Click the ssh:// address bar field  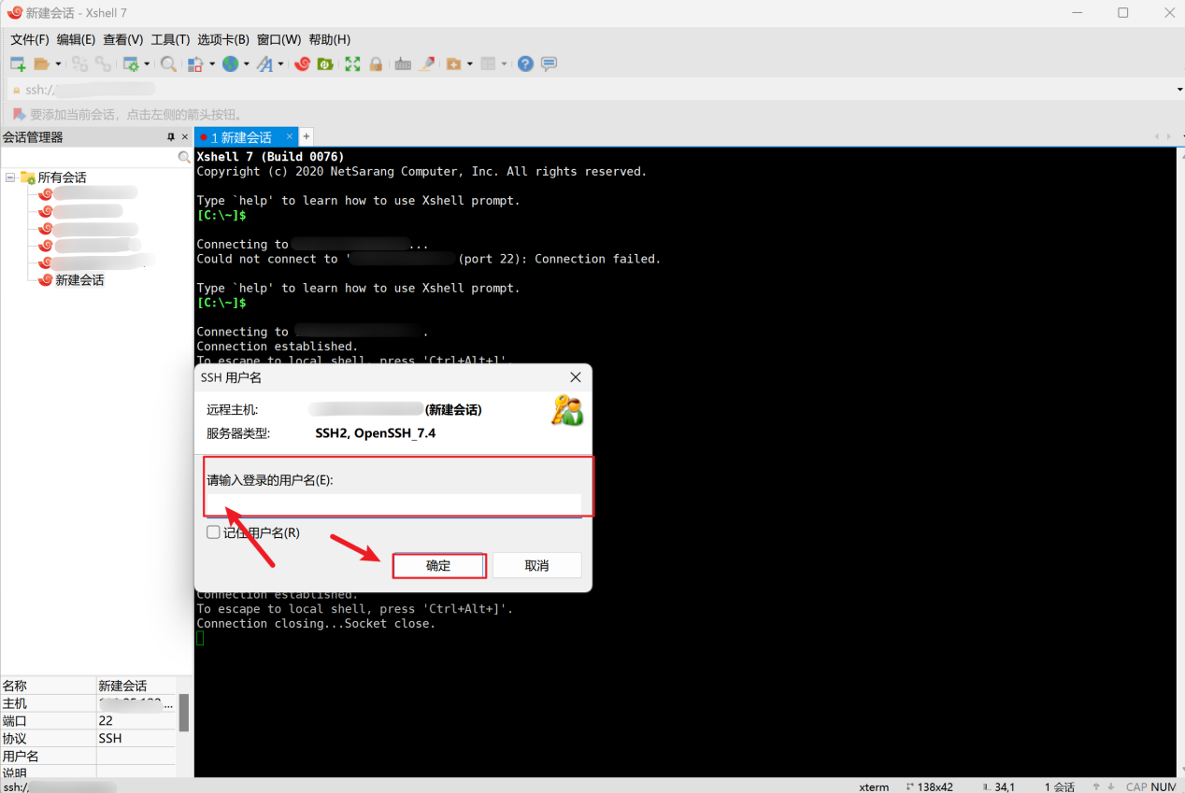(x=589, y=90)
